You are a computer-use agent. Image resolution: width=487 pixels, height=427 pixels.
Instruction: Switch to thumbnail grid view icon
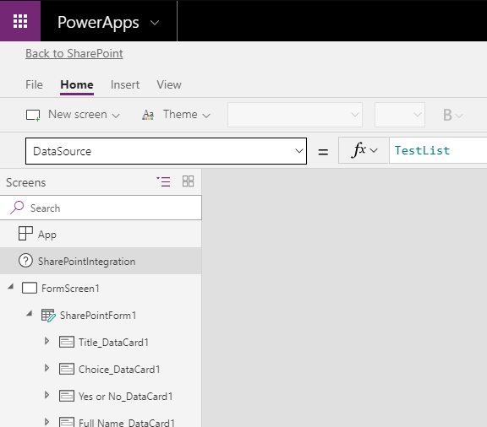tap(188, 181)
